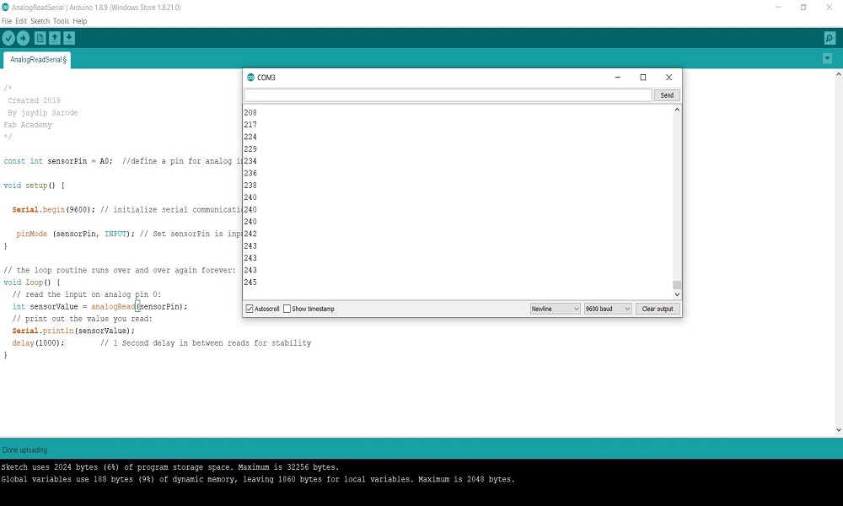The image size is (843, 506).
Task: Click the serial output value 238
Action: pyautogui.click(x=250, y=186)
